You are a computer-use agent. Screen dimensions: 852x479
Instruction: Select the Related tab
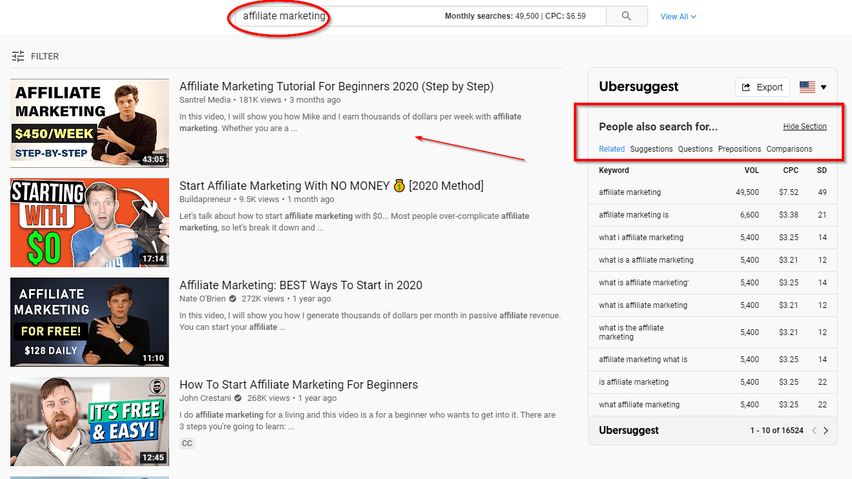(612, 149)
